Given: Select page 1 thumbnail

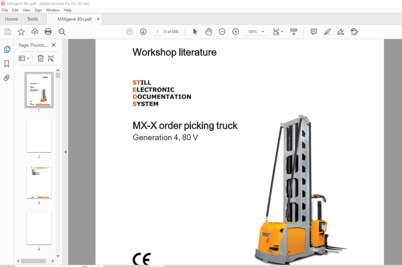Looking at the screenshot, I should 39,90.
